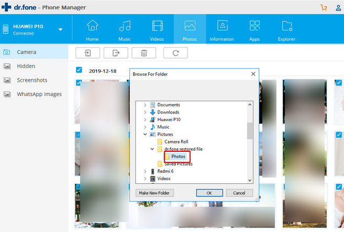
Task: Click the HUAWEI P10 phone icon
Action: [x=6, y=29]
